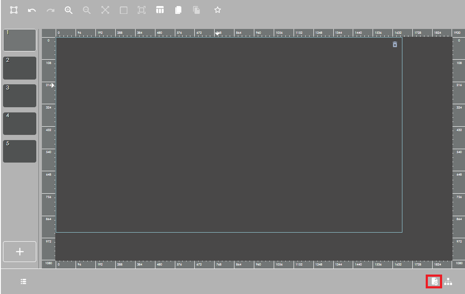
Task: Click the star favorite icon
Action: click(218, 10)
